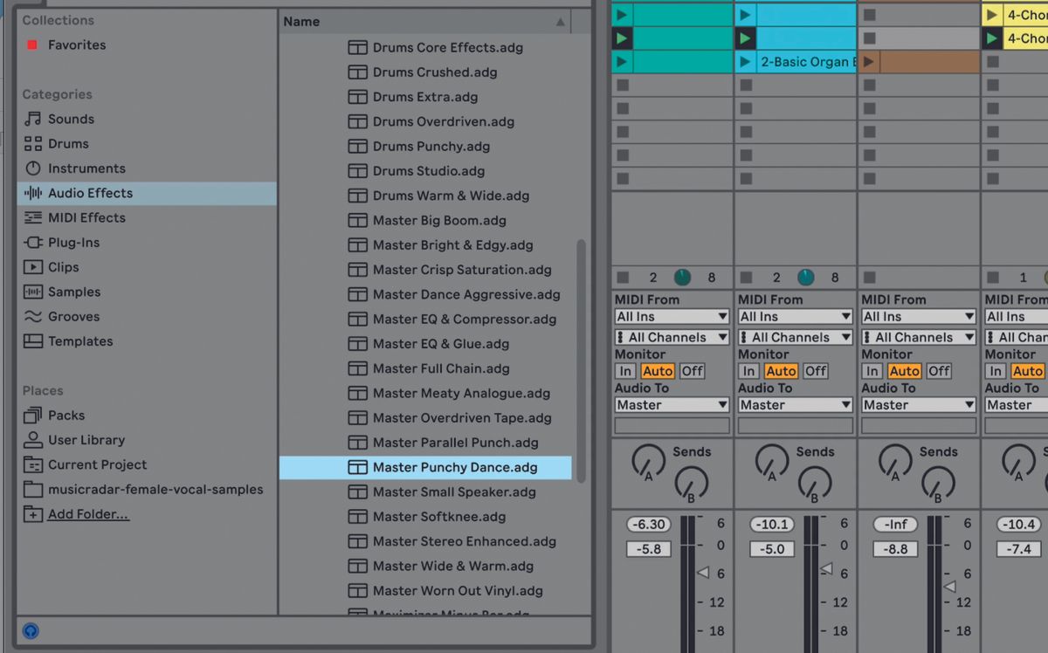This screenshot has height=653, width=1048.
Task: Toggle Monitor Auto on the third track
Action: 905,371
